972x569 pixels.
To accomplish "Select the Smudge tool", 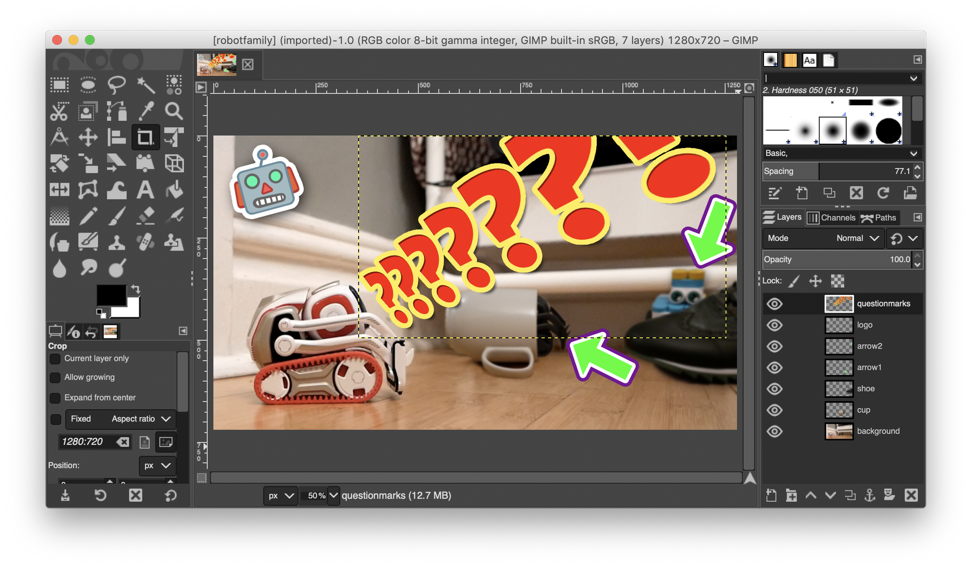I will click(88, 268).
